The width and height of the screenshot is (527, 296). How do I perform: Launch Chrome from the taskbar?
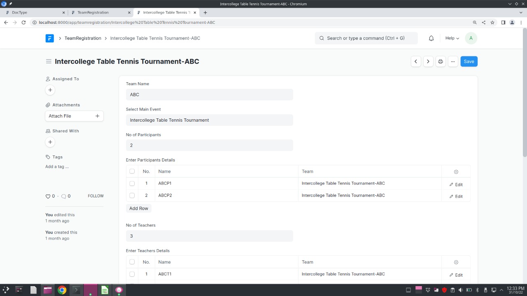click(x=62, y=290)
